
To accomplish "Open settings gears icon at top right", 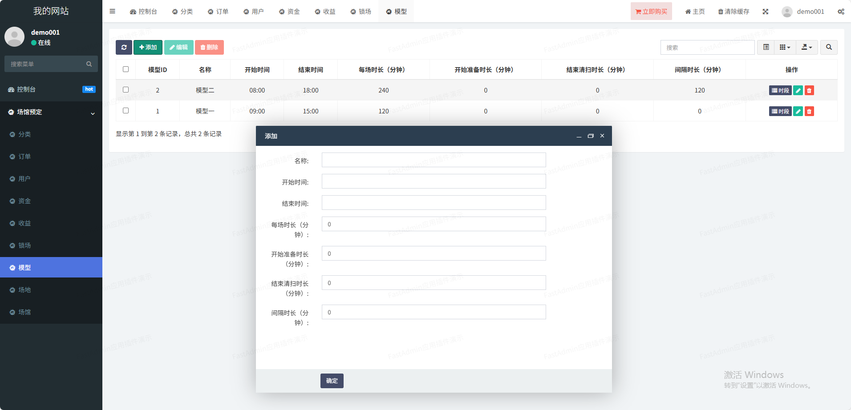I will (841, 12).
